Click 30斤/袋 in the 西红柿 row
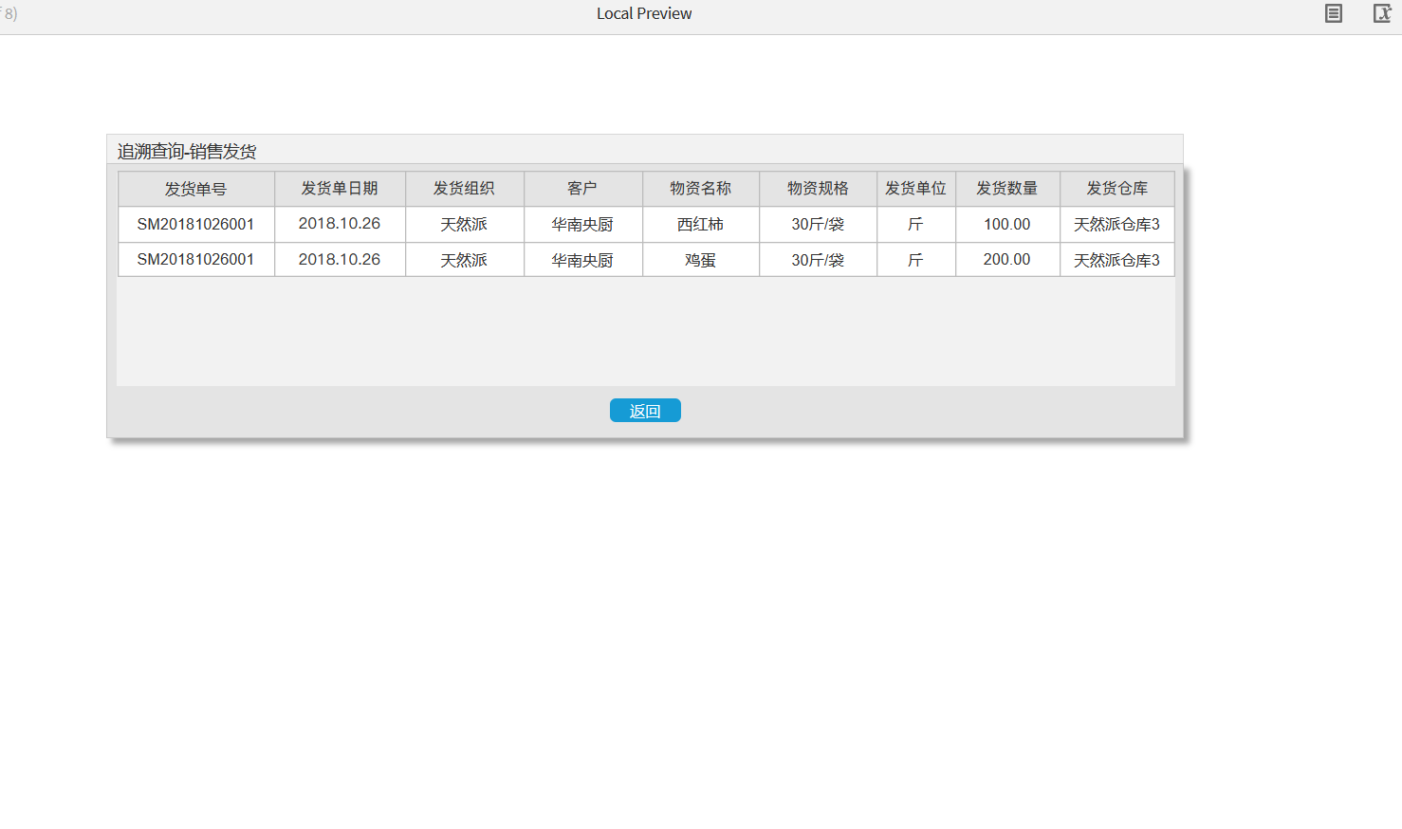Screen dimensions: 1402x829 click(819, 225)
